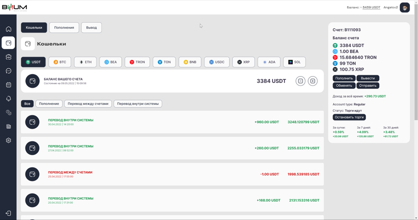The height and width of the screenshot is (220, 418).
Task: Click the Остановить торги button
Action: tap(349, 117)
